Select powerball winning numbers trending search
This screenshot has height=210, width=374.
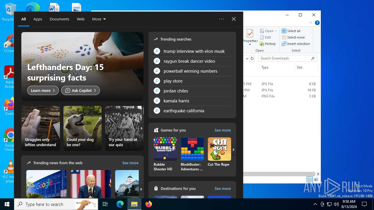[x=192, y=71]
